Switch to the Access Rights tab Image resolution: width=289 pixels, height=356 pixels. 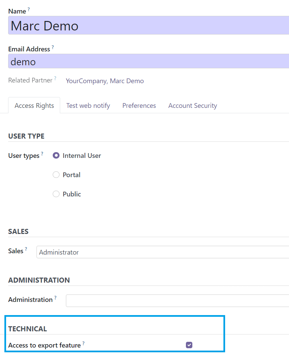34,105
